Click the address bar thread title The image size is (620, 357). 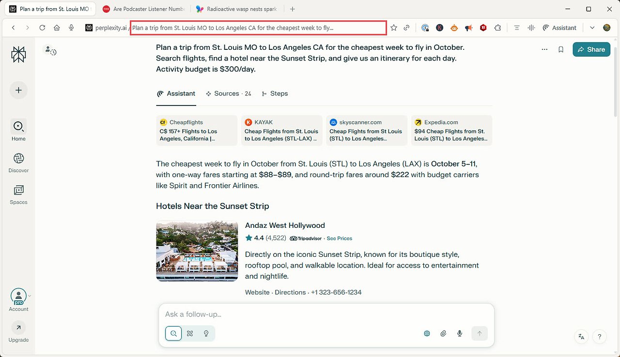(x=259, y=28)
